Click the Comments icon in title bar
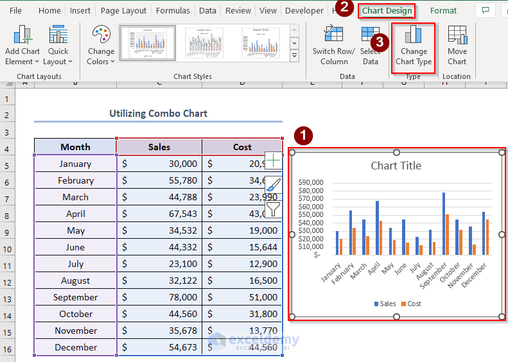 coord(486,10)
